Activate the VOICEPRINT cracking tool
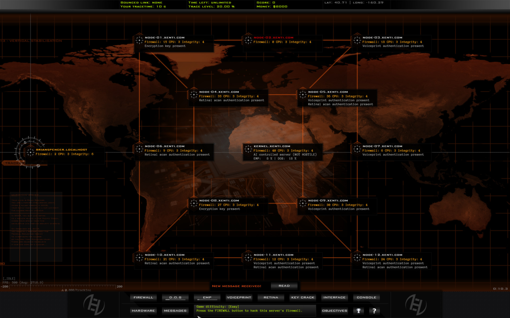The image size is (510, 318). [x=239, y=297]
